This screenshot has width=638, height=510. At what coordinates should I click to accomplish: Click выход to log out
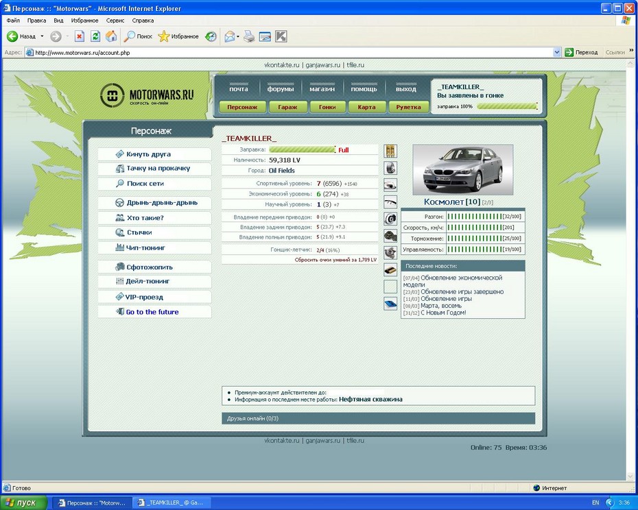coord(406,88)
